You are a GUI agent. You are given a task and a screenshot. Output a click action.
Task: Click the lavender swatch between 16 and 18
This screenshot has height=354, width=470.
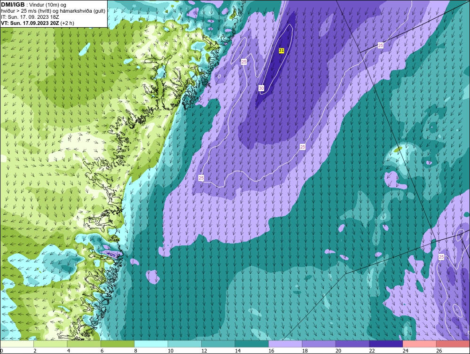coord(285,344)
